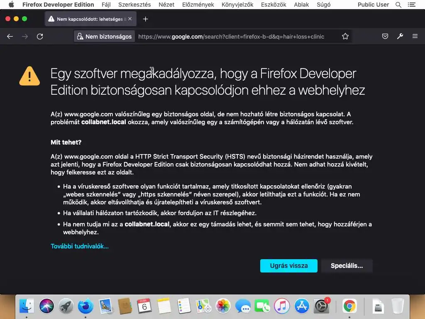Open Launchpad rocket icon in Dock
This screenshot has height=319, width=425.
66,306
